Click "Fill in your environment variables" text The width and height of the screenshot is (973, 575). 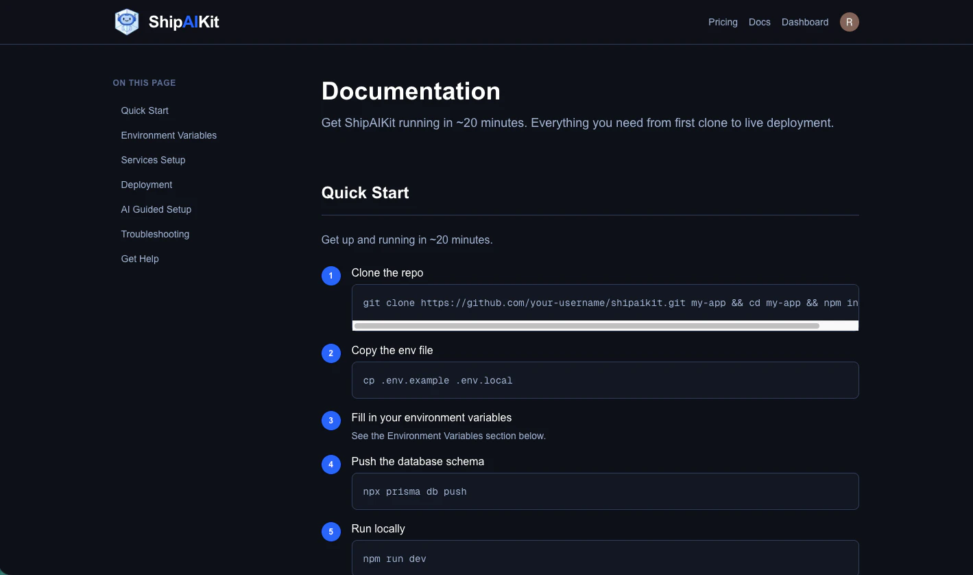(431, 417)
